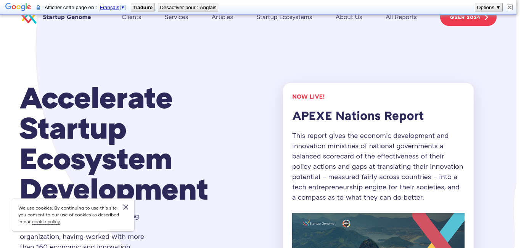Open the Articles menu
The image size is (521, 248).
pyautogui.click(x=222, y=17)
